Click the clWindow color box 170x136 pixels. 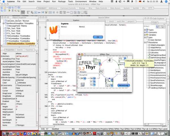point(17,83)
